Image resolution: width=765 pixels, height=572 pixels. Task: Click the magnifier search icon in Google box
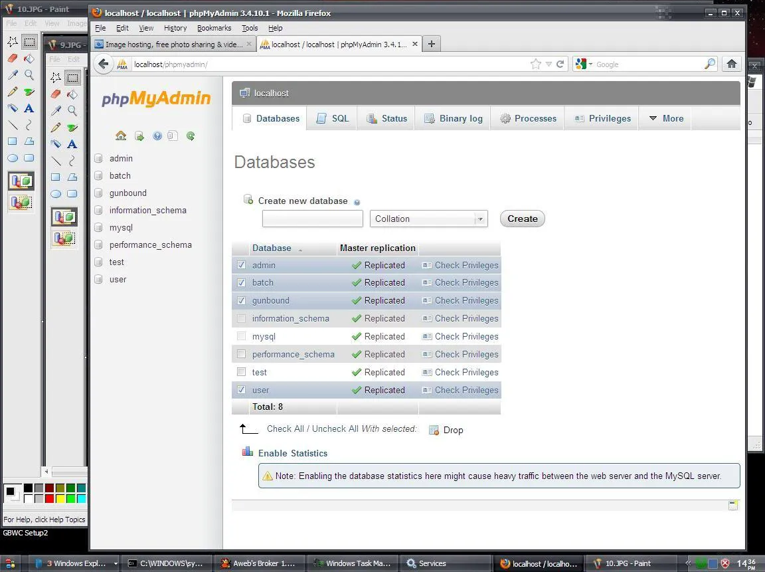tap(710, 64)
